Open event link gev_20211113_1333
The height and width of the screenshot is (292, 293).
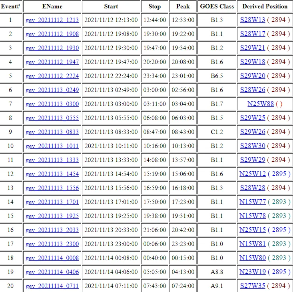tap(52, 160)
